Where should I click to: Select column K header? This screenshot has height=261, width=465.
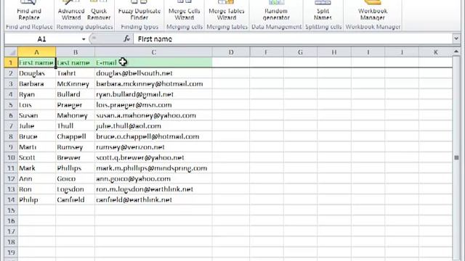(x=436, y=52)
